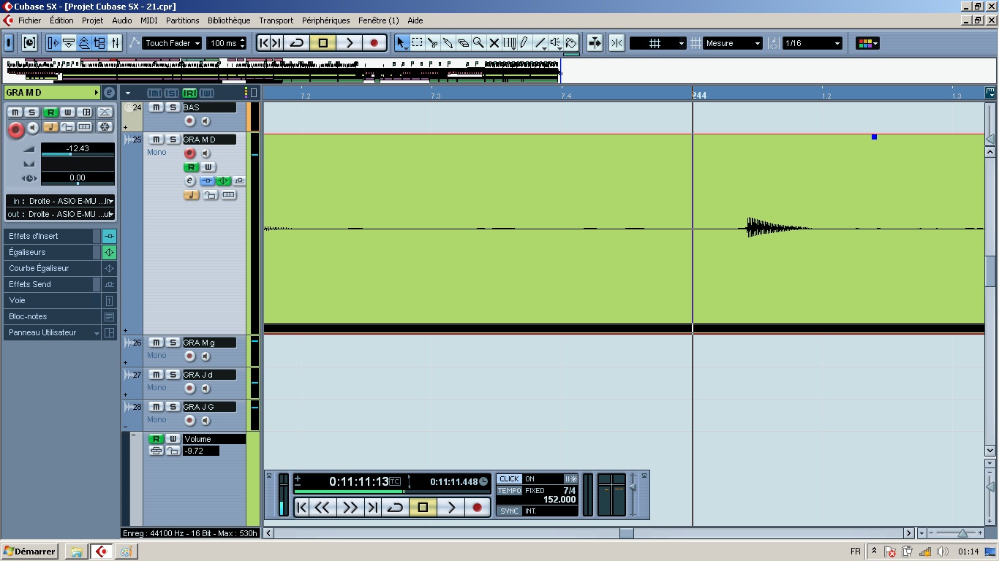
Task: Solo the GRA M g track
Action: click(173, 343)
